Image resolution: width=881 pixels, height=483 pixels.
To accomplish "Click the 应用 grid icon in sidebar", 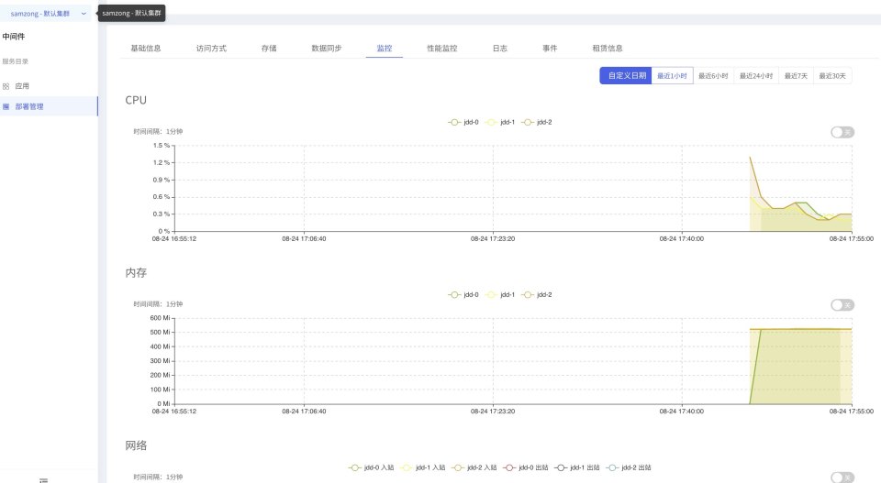I will click(x=6, y=86).
